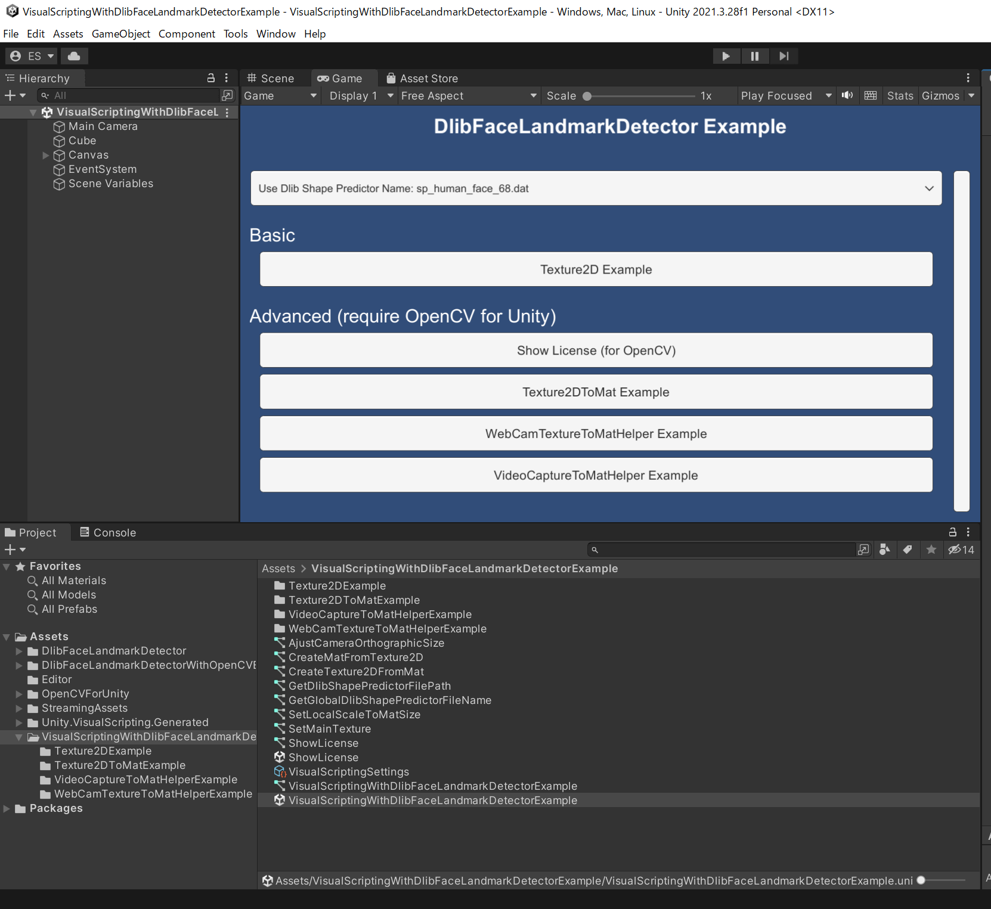
Task: Switch to the Scene tab
Action: pos(271,78)
